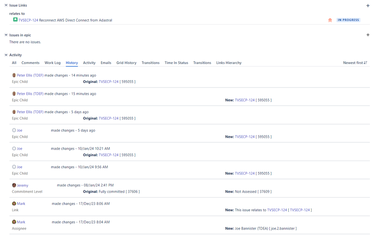Screen dimensions: 381x236
Task: Open the Comments tab
Action: [x=31, y=62]
